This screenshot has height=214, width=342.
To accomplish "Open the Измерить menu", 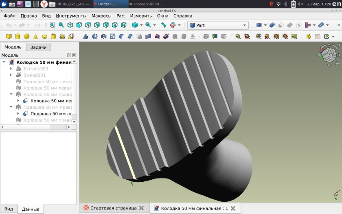I will point(141,16).
